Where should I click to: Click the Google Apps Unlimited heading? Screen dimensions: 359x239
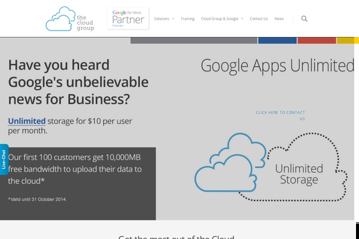point(278,66)
